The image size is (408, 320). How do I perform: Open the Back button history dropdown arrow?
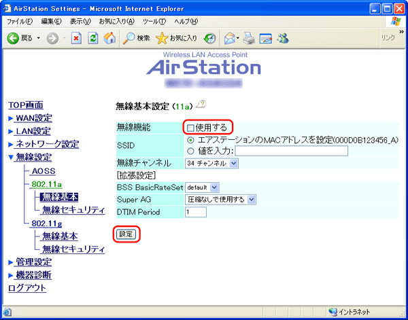39,39
